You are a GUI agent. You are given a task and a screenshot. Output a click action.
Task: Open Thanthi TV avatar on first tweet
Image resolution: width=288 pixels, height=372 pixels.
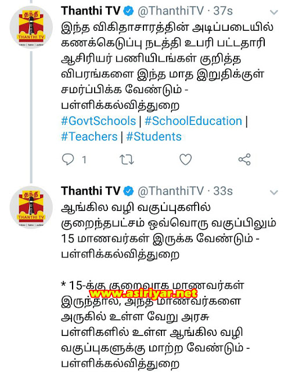(x=31, y=27)
